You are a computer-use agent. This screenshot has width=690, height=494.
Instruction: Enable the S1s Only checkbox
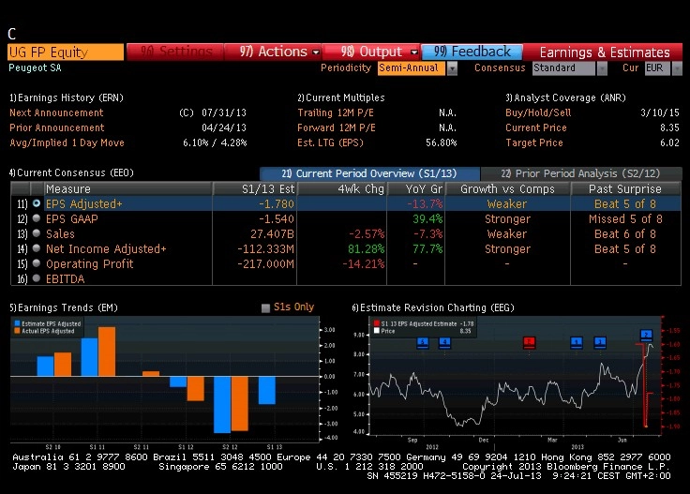(265, 307)
